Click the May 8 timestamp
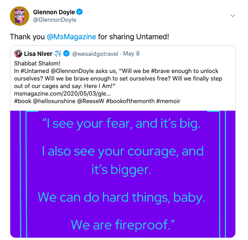The height and width of the screenshot is (240, 248). (131, 54)
